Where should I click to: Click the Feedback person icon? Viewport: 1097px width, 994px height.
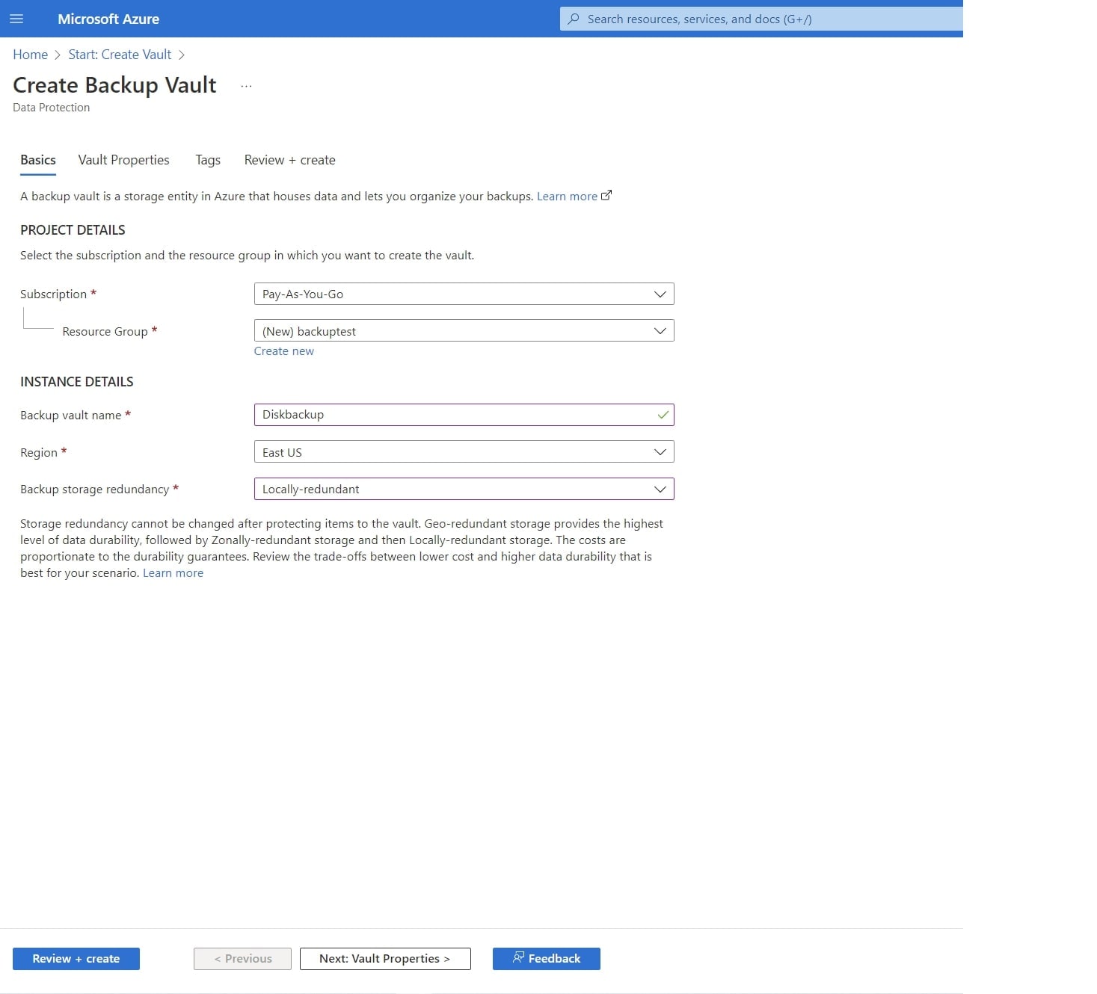518,957
